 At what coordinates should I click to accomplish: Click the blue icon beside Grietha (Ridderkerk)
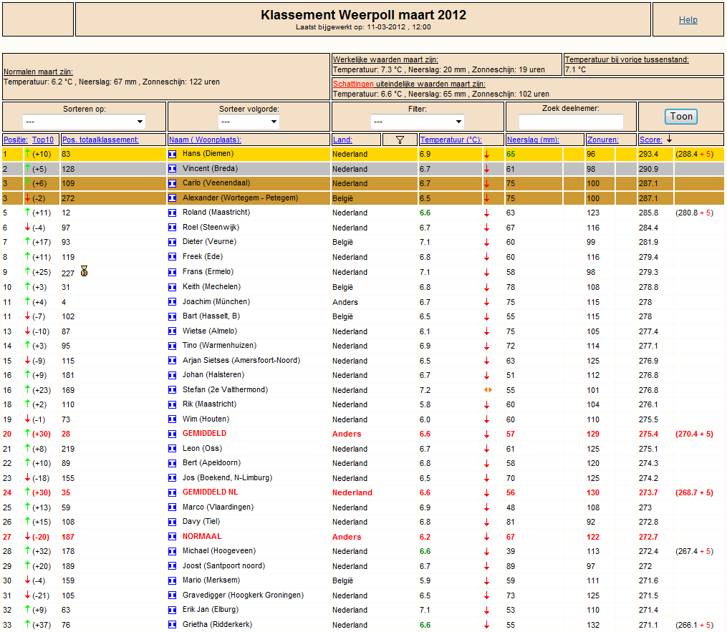(x=172, y=625)
